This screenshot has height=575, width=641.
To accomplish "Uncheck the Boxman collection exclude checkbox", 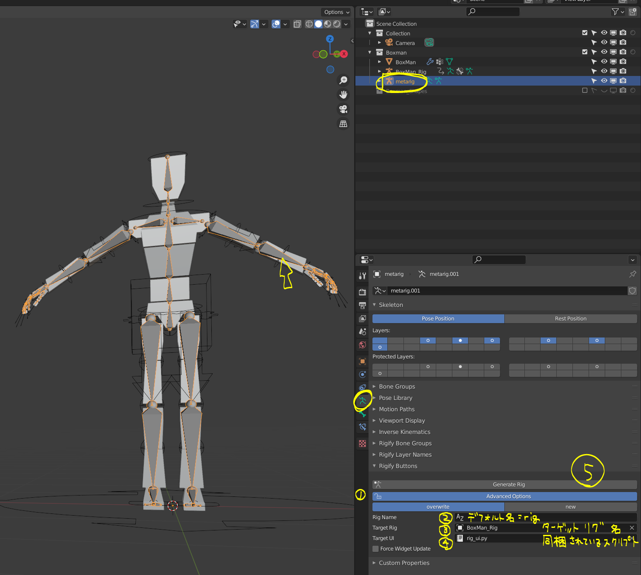I will pos(585,52).
